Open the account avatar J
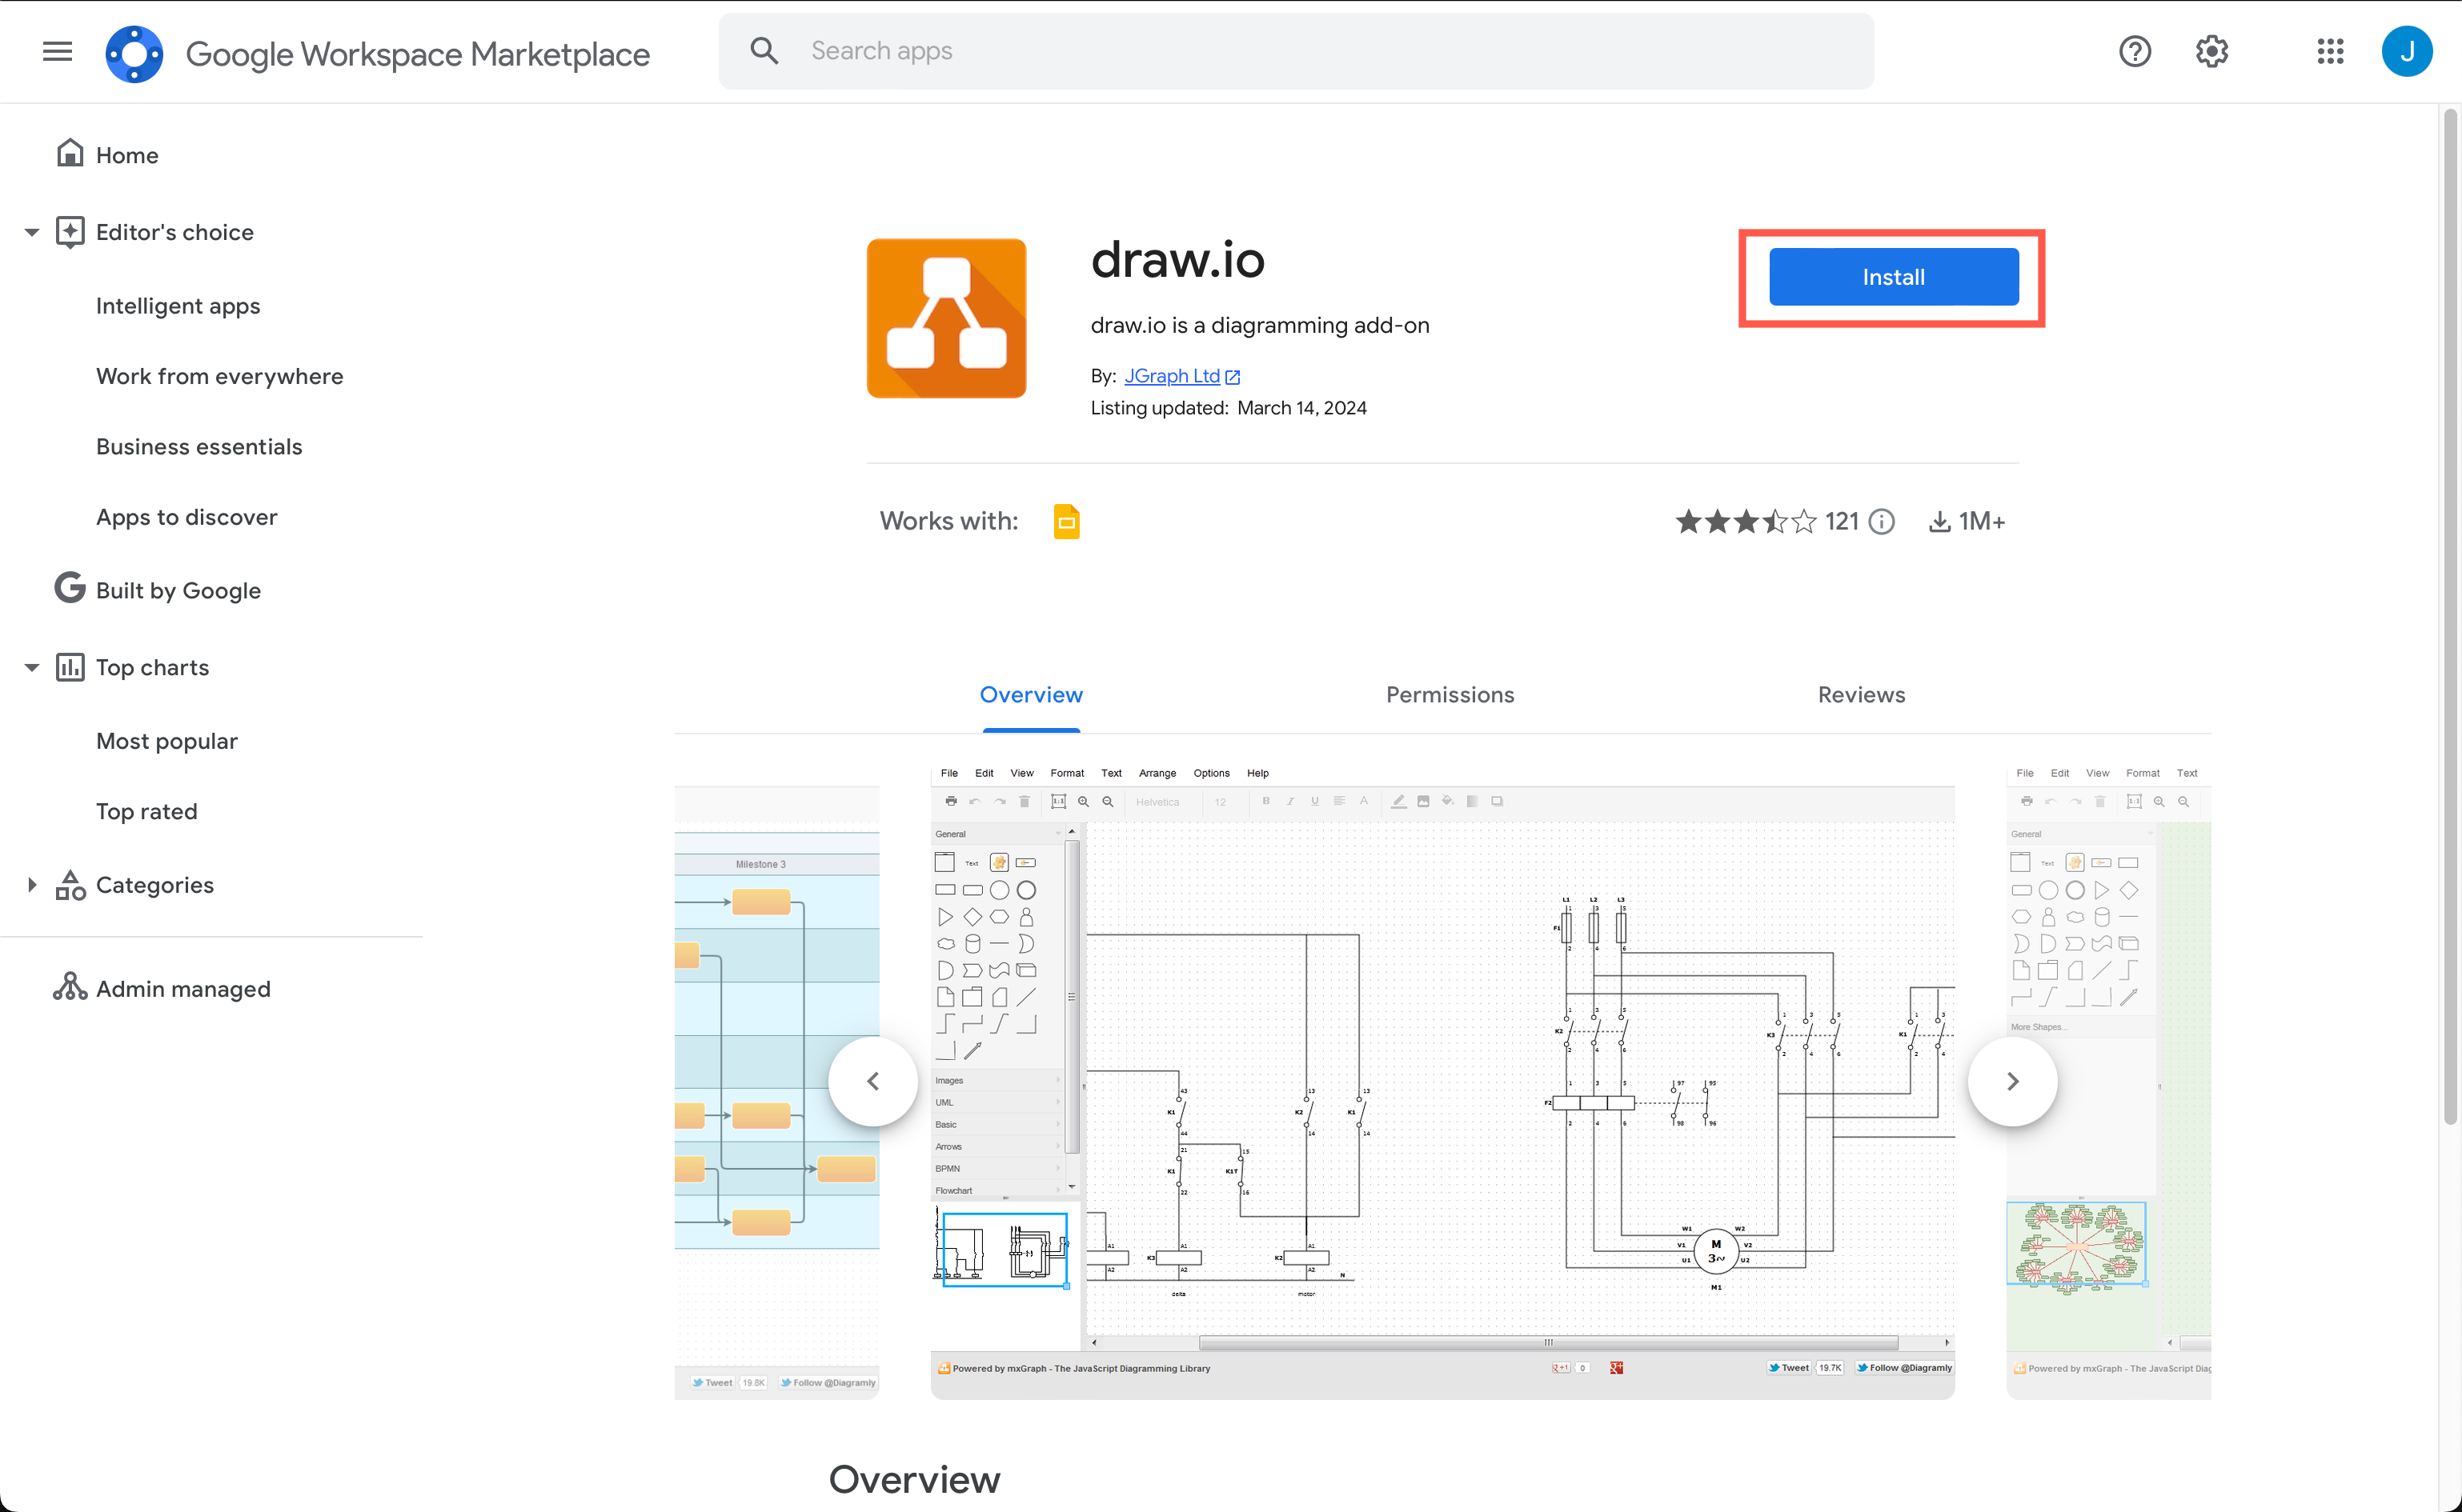 pyautogui.click(x=2407, y=51)
